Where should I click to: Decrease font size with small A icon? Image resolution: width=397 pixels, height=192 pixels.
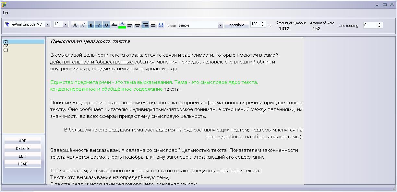pyautogui.click(x=83, y=24)
